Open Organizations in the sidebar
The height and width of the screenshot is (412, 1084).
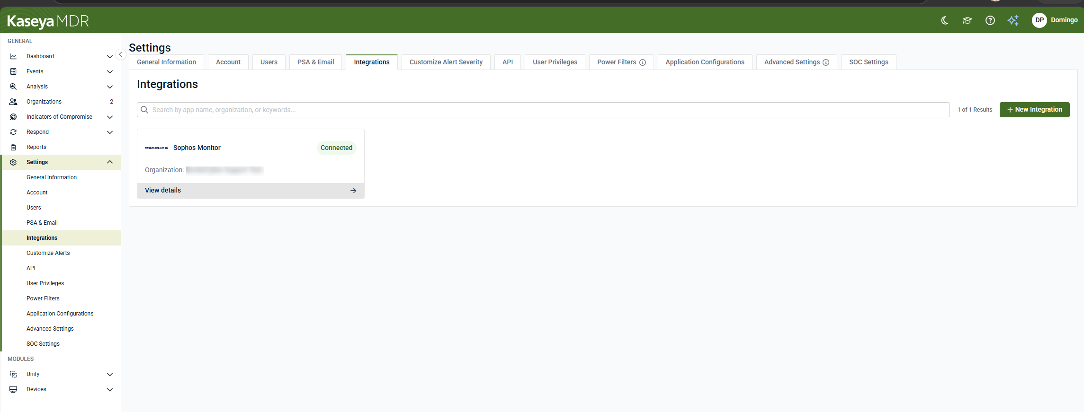(61, 102)
